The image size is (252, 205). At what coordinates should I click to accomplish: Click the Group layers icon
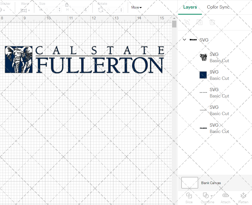tap(187, 22)
